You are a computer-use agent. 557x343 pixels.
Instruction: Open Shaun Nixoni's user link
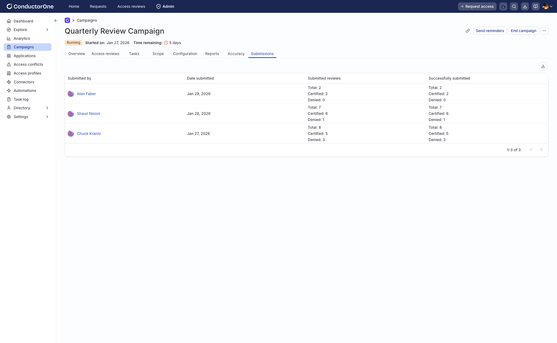[x=88, y=114]
